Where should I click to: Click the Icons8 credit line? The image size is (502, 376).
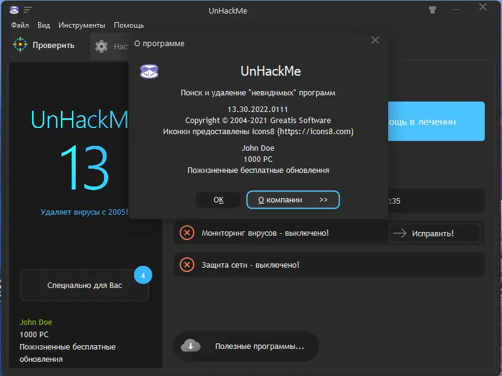(x=258, y=132)
